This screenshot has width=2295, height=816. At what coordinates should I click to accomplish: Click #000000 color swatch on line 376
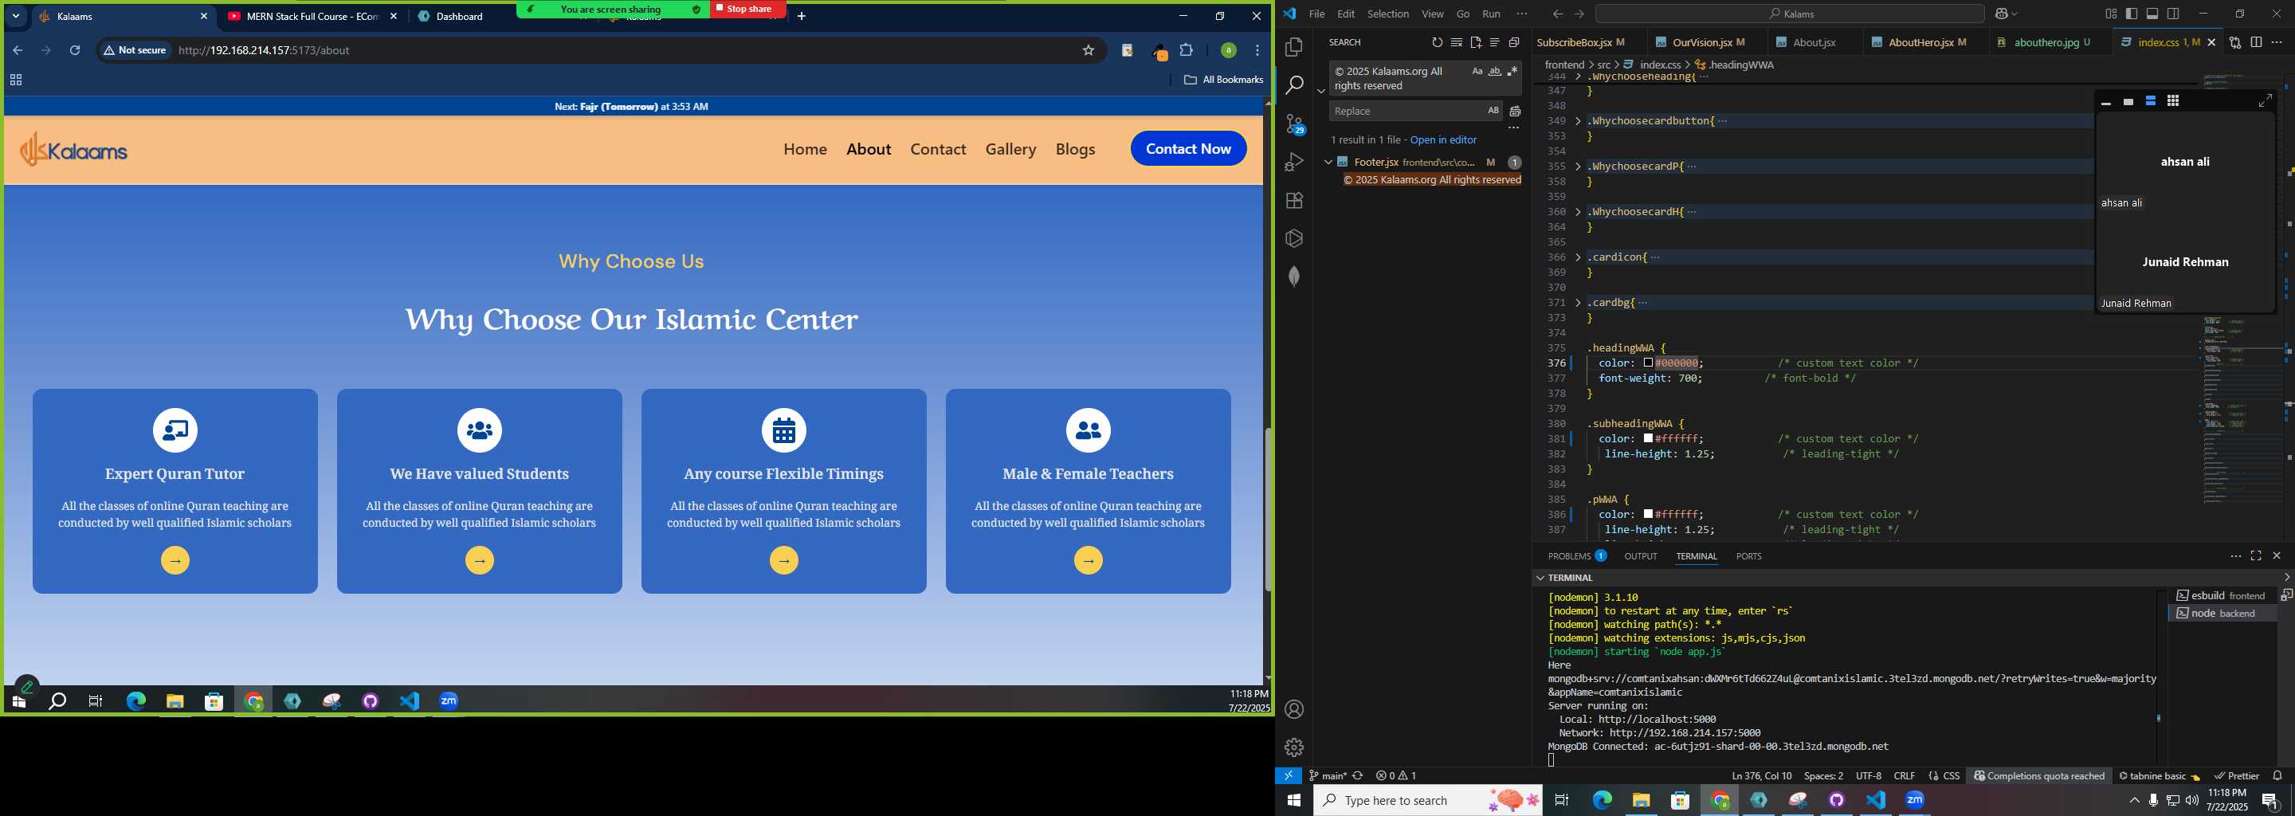pyautogui.click(x=1648, y=363)
